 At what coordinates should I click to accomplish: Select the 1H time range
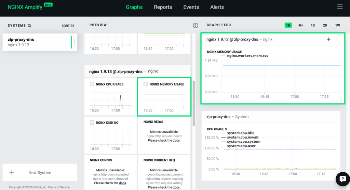288,25
